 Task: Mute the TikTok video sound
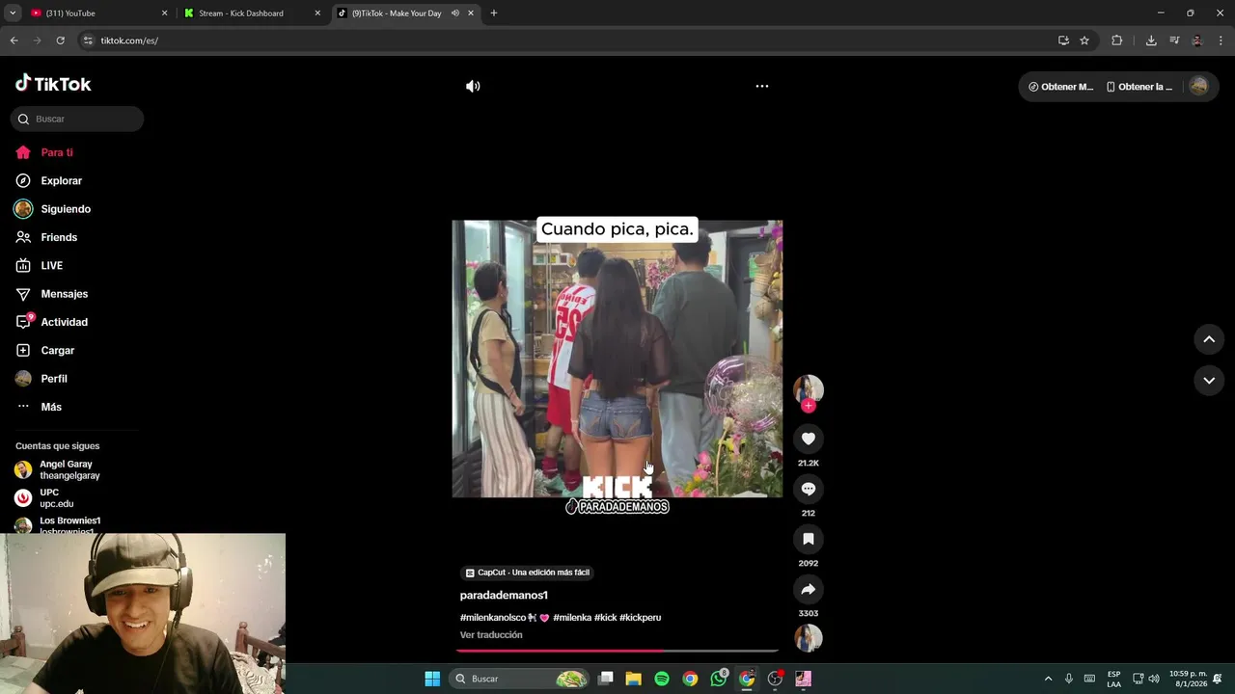click(473, 86)
